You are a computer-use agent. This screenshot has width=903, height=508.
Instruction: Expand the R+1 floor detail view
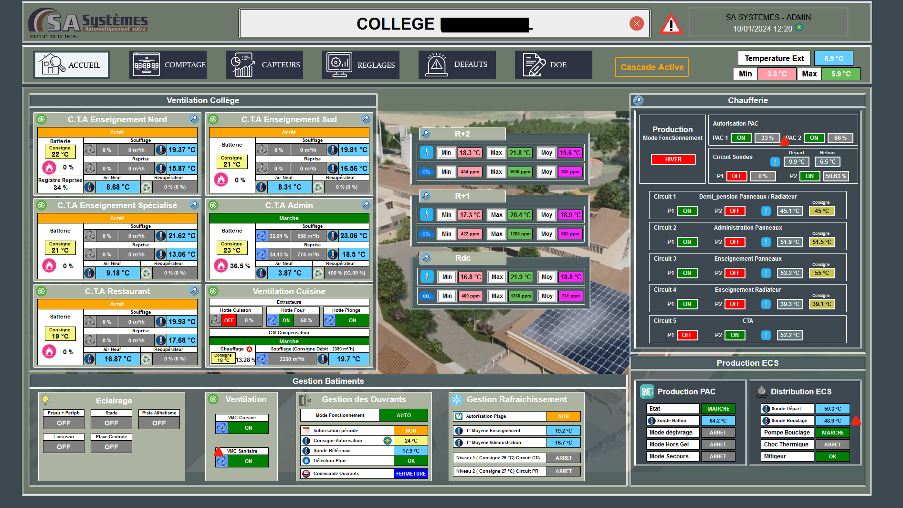coord(426,196)
